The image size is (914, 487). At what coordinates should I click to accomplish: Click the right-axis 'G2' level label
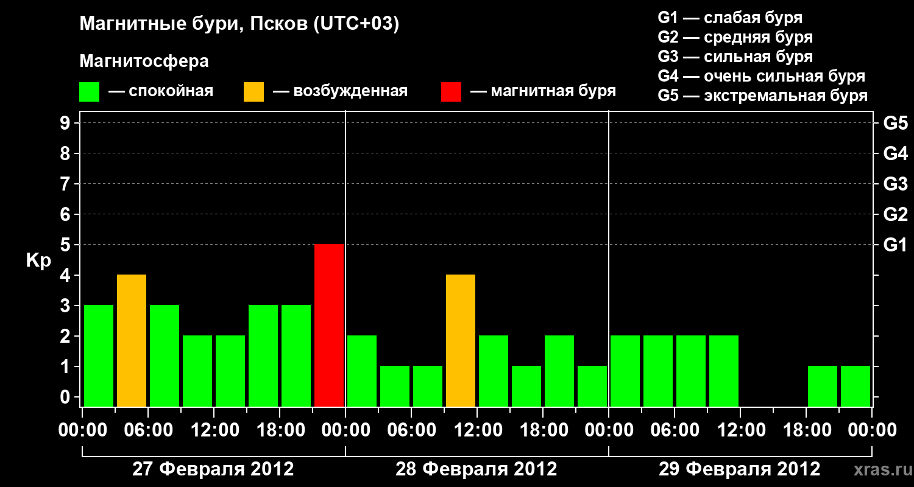click(x=895, y=214)
